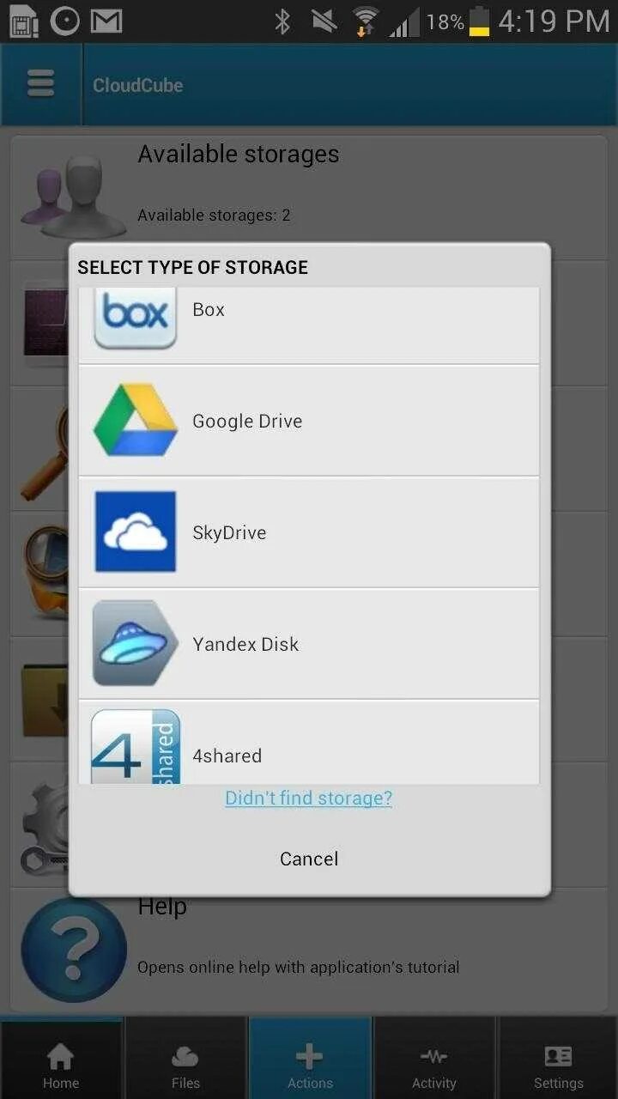This screenshot has width=618, height=1099.
Task: Open Gmail notification in status bar
Action: tap(106, 21)
